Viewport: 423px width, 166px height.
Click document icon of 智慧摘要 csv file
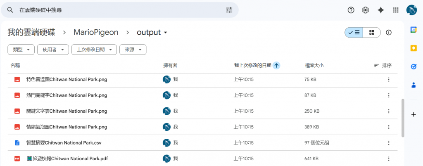click(x=17, y=143)
